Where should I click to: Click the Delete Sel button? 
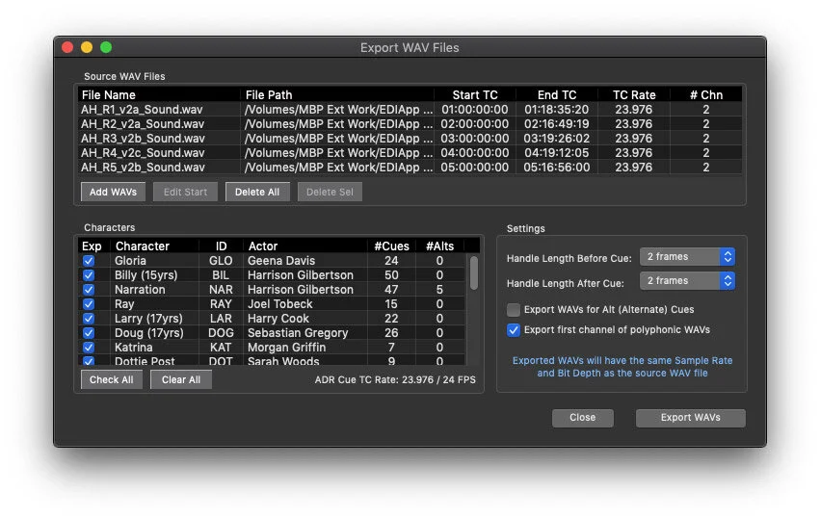[330, 192]
